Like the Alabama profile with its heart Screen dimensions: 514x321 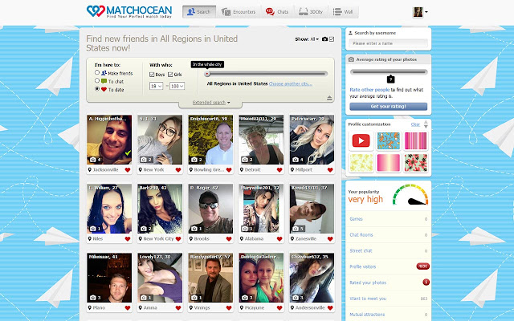pyautogui.click(x=279, y=239)
